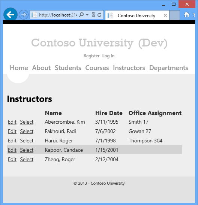Screen dimensions: 198x205
Task: Click the localhost URL address field
Action: pyautogui.click(x=58, y=15)
